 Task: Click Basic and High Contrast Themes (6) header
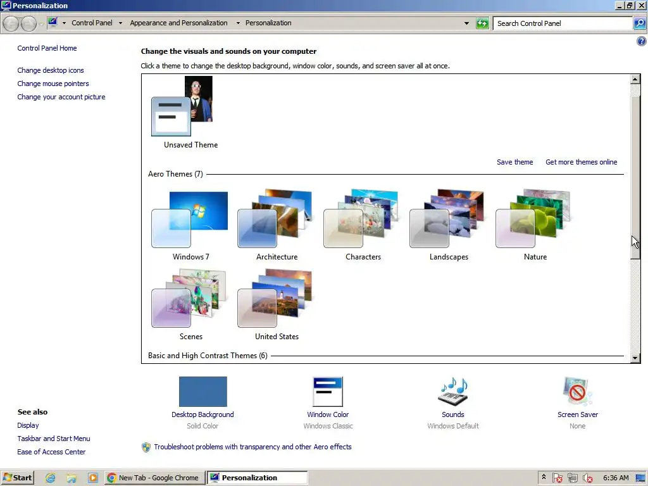tap(208, 356)
